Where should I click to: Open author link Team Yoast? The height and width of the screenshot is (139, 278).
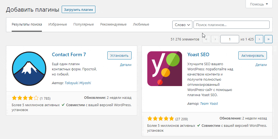point(209,104)
